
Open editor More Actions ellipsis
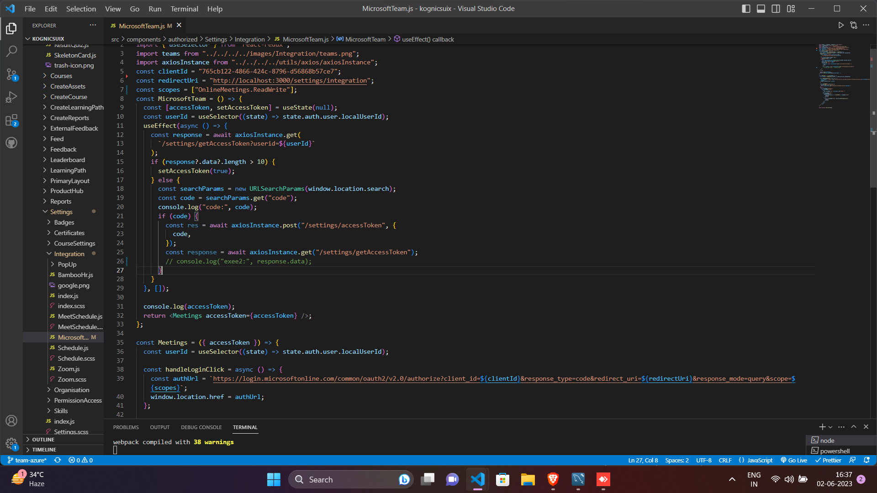click(x=866, y=25)
